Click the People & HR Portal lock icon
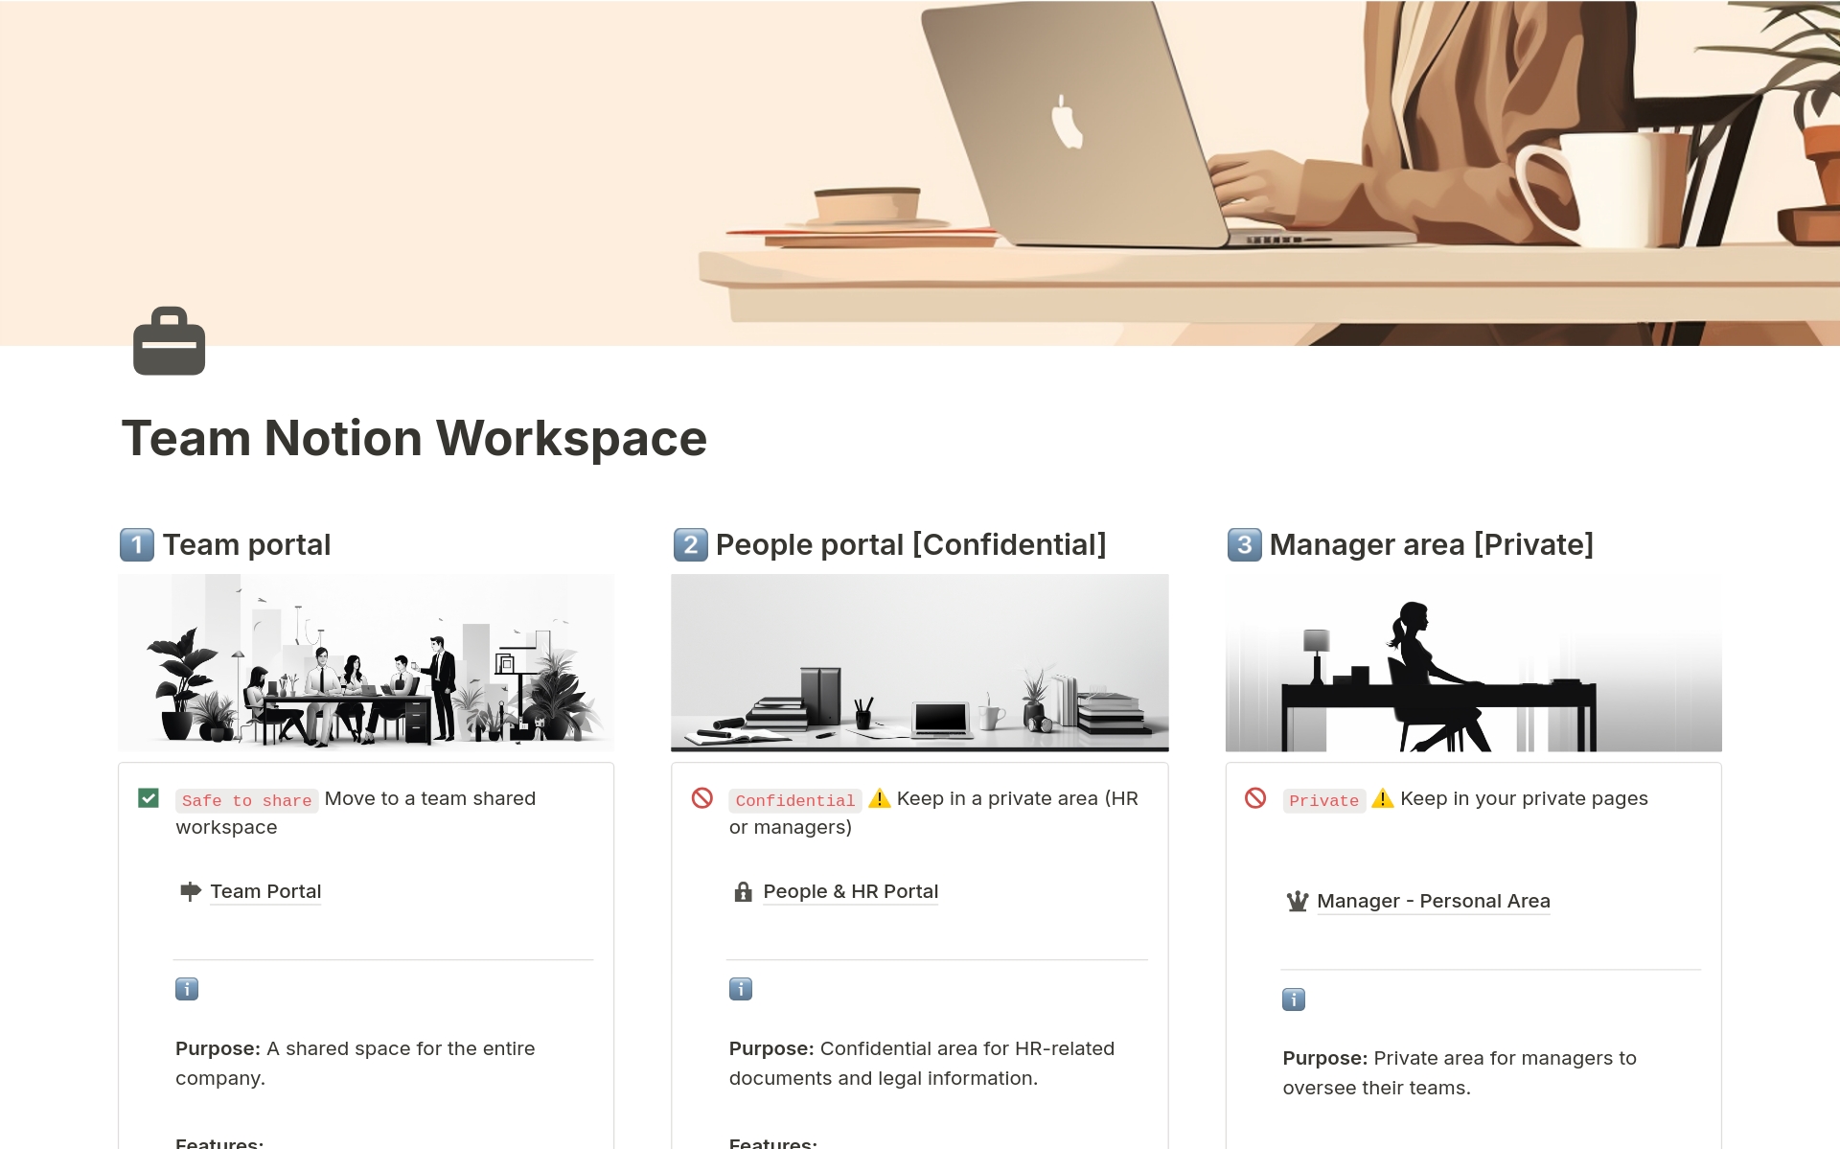Viewport: 1840px width, 1149px height. click(740, 891)
